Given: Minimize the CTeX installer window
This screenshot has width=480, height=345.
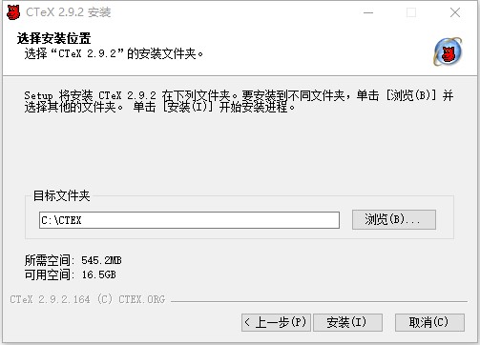Looking at the screenshot, I should pyautogui.click(x=368, y=12).
